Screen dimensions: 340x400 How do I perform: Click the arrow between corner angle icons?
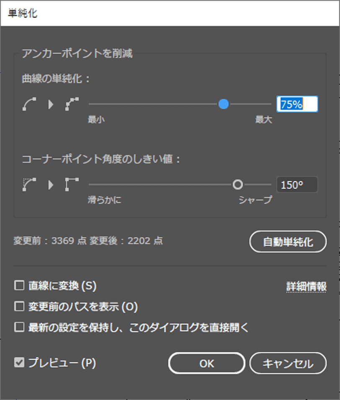pyautogui.click(x=51, y=184)
